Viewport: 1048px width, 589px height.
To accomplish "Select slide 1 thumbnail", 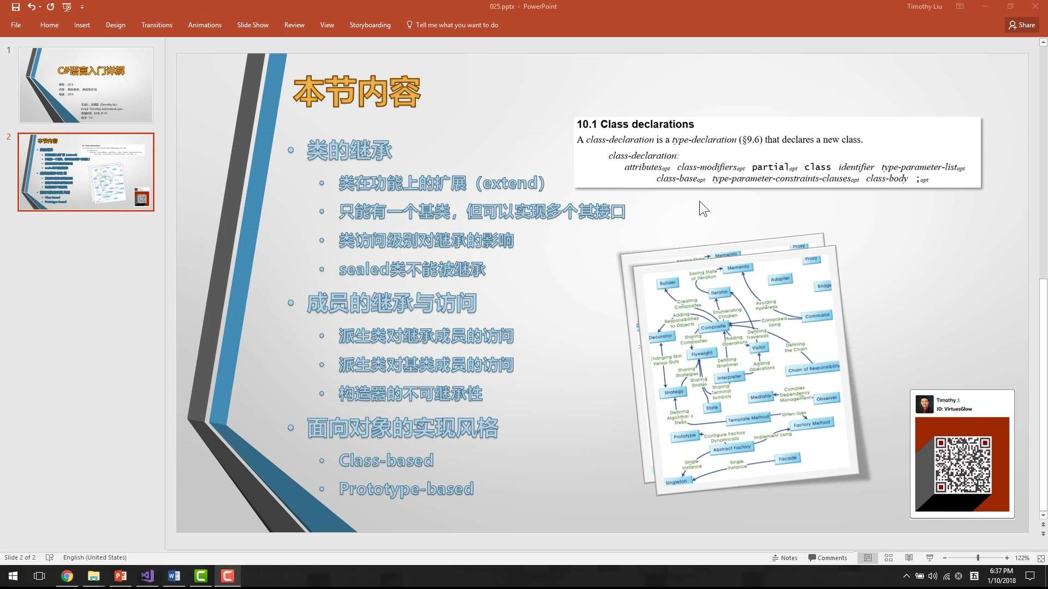I will (x=86, y=85).
